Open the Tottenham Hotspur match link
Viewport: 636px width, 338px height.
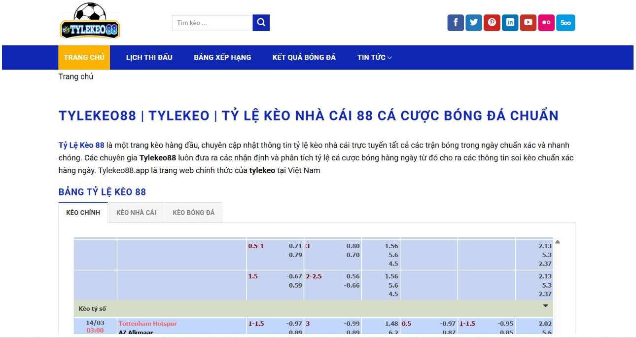coord(147,324)
